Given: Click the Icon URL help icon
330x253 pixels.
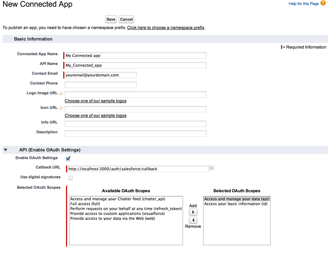Looking at the screenshot, I should [61, 108].
